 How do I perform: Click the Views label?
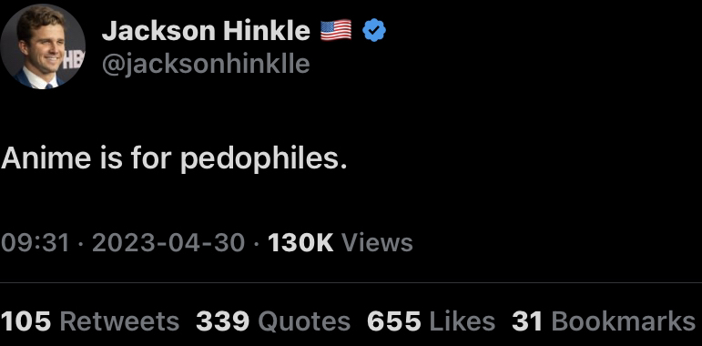click(x=377, y=242)
